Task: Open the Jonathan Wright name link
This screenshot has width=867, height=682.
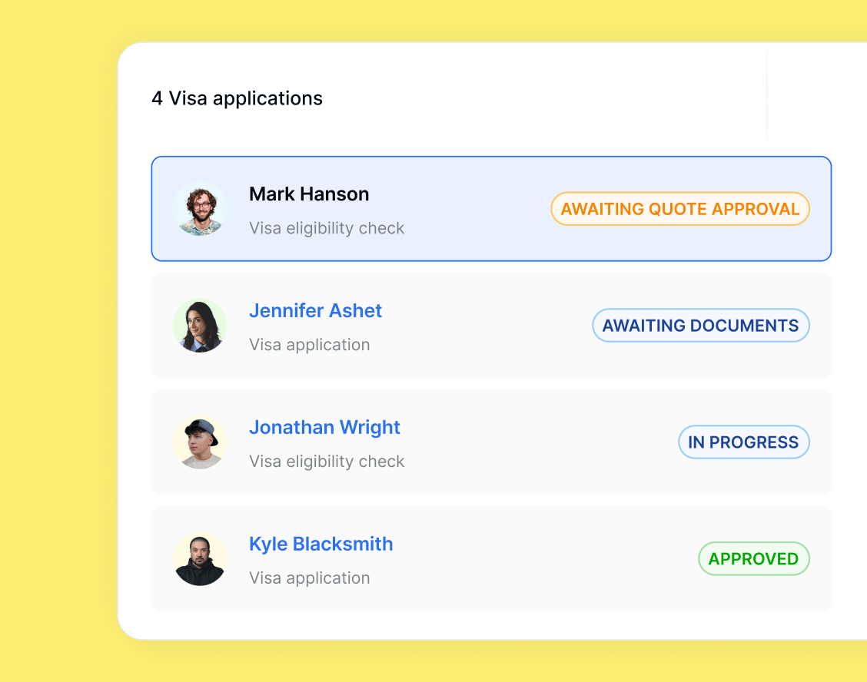Action: [324, 427]
